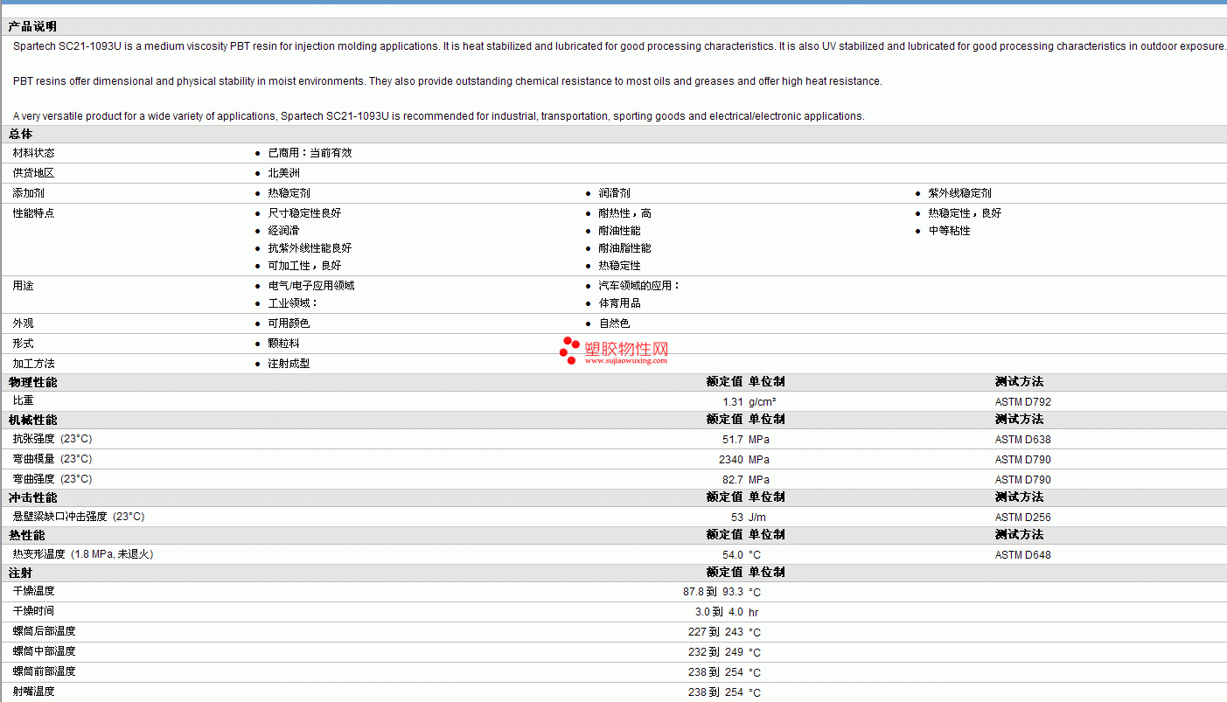Image resolution: width=1227 pixels, height=702 pixels.
Task: Select the 耐油脂性能 feature
Action: (x=624, y=248)
